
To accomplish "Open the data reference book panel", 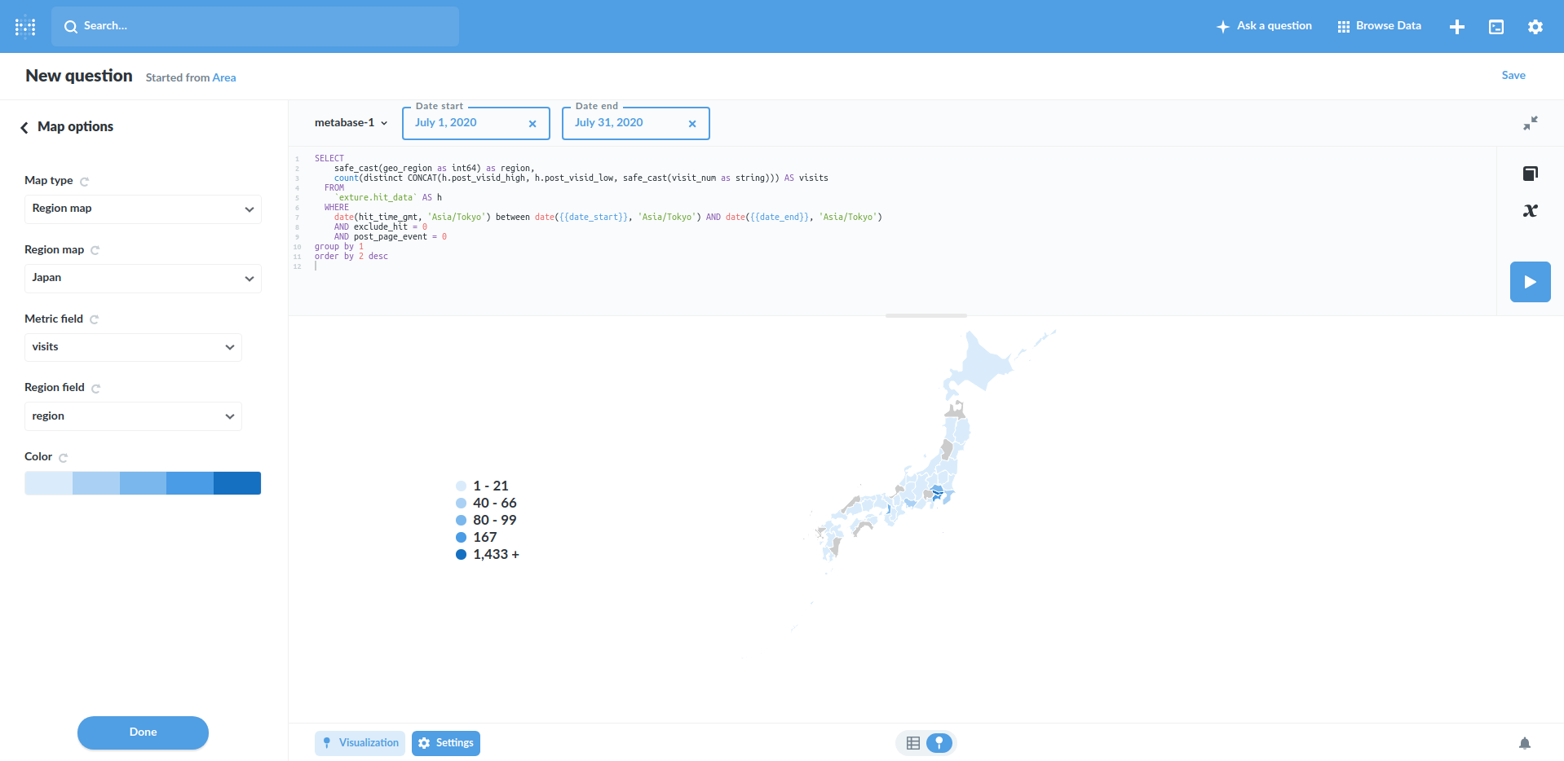I will 1530,173.
